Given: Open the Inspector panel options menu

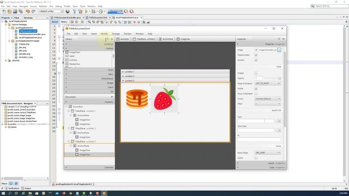Looking at the screenshot, I should coord(284,39).
